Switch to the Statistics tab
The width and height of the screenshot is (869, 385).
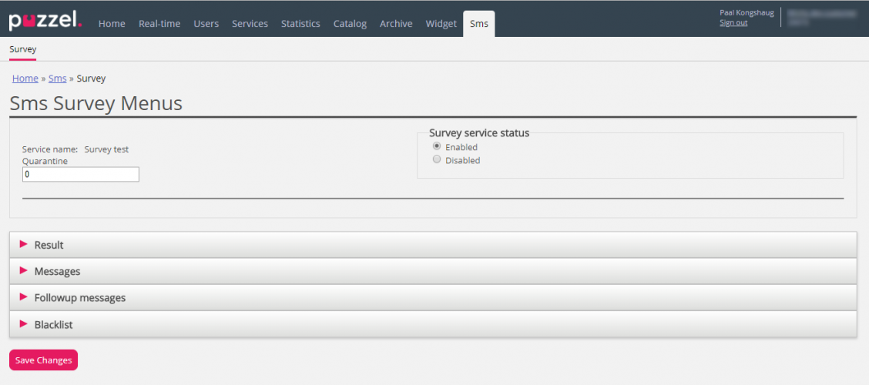click(300, 24)
